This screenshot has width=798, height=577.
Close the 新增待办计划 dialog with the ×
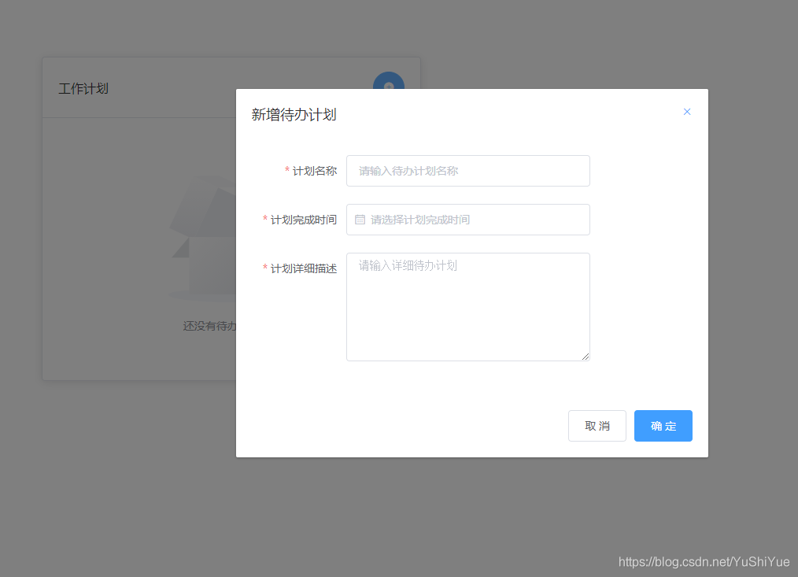coord(686,111)
